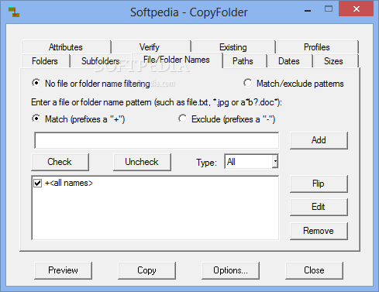Select the File/Folder Names tab
This screenshot has width=379, height=292.
(177, 60)
